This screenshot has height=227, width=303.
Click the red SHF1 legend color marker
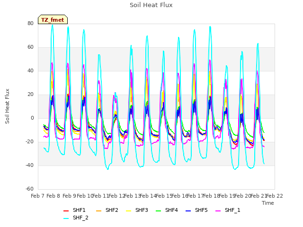[66, 211]
